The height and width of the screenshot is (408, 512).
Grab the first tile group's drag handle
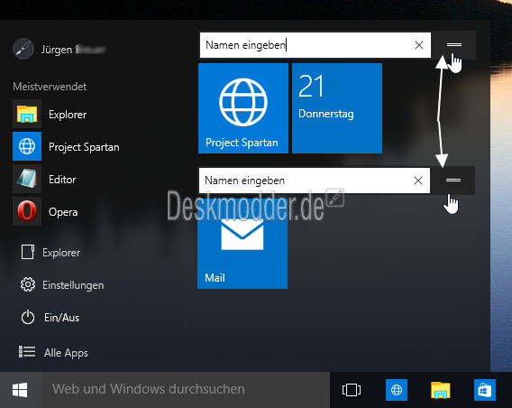(454, 45)
